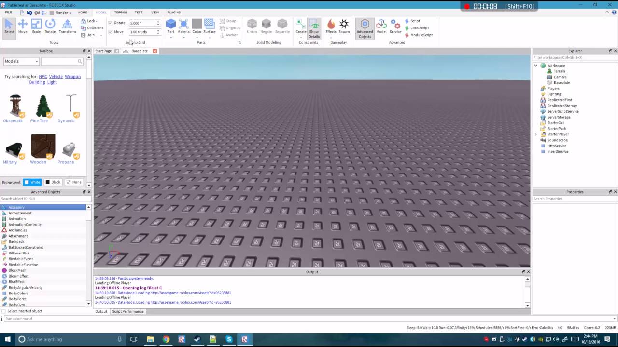Pick the Rotate tool
This screenshot has height=347, width=618.
pos(50,27)
